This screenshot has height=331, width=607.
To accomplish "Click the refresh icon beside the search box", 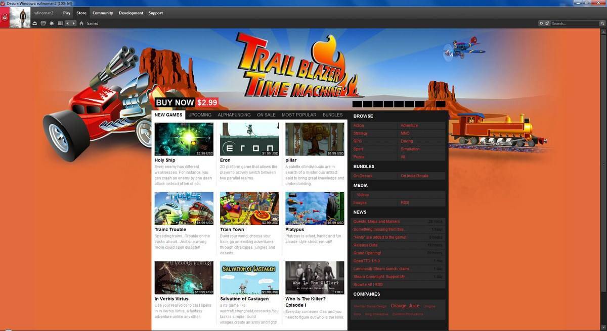I will coord(541,23).
